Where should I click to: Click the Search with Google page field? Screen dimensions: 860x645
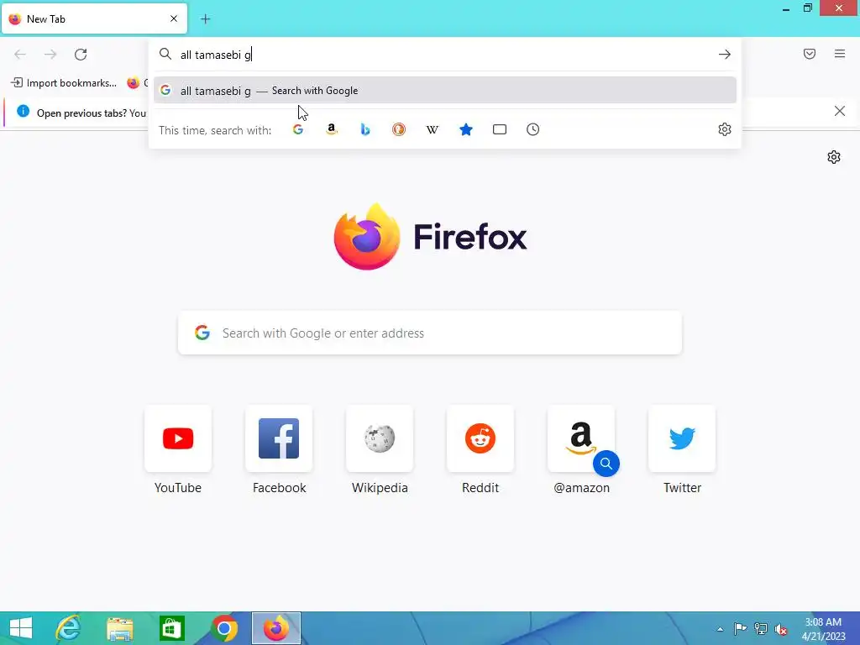tap(430, 333)
